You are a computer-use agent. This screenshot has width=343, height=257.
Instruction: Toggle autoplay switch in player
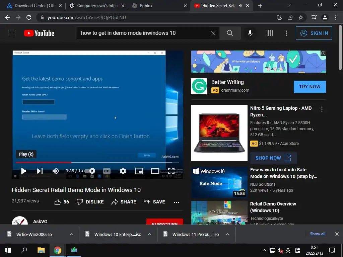click(90, 171)
